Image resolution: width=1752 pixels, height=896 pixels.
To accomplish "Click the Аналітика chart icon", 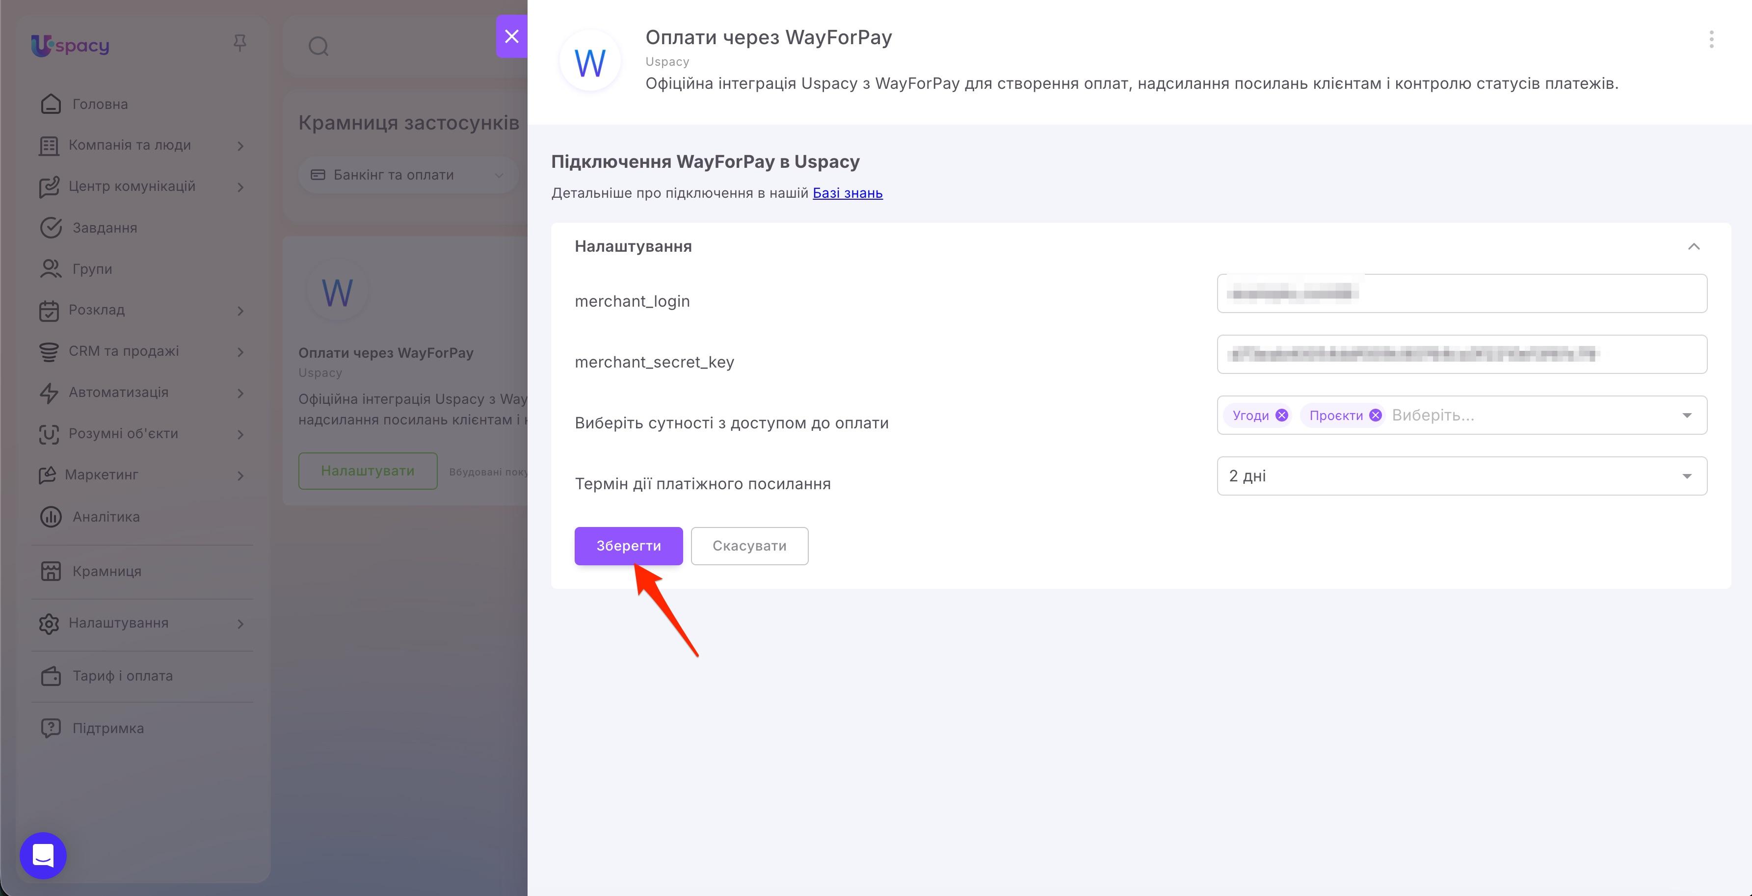I will click(51, 517).
